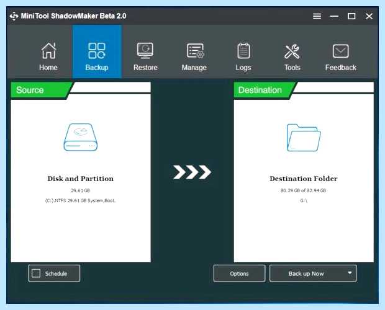Expand the Back up Now dropdown arrow
The image size is (385, 310).
coord(350,273)
